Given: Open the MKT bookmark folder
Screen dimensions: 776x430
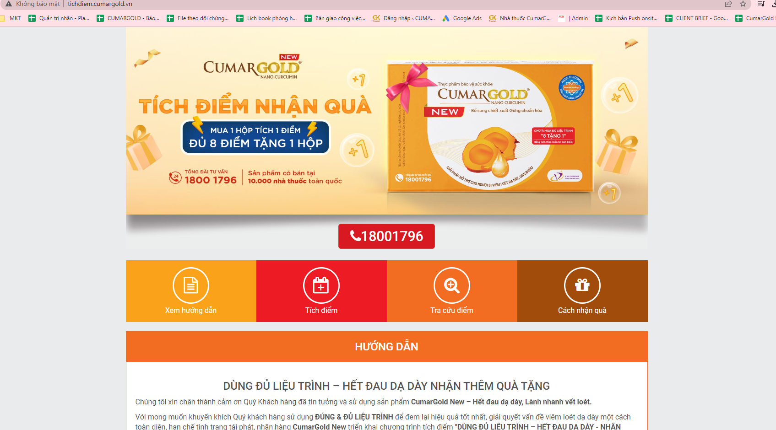Looking at the screenshot, I should click(x=11, y=18).
